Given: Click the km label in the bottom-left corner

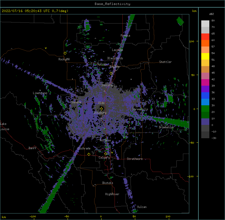Looking at the screenshot, I should (4, 217).
